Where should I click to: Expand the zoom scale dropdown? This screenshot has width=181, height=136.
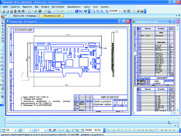(120, 11)
